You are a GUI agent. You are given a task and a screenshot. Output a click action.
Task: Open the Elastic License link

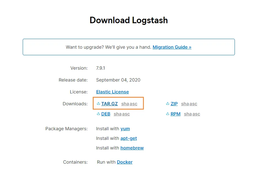(x=113, y=92)
